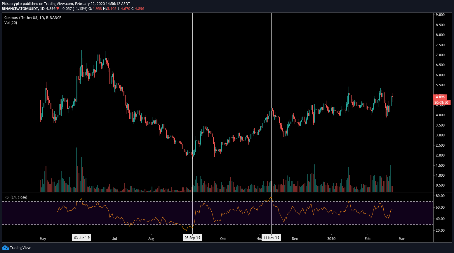
Task: Click the red down-arrow next to 4.896 in header
Action: point(58,9)
